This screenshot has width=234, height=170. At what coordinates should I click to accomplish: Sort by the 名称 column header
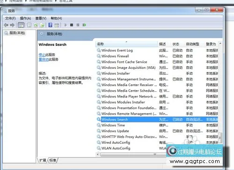tap(126, 44)
